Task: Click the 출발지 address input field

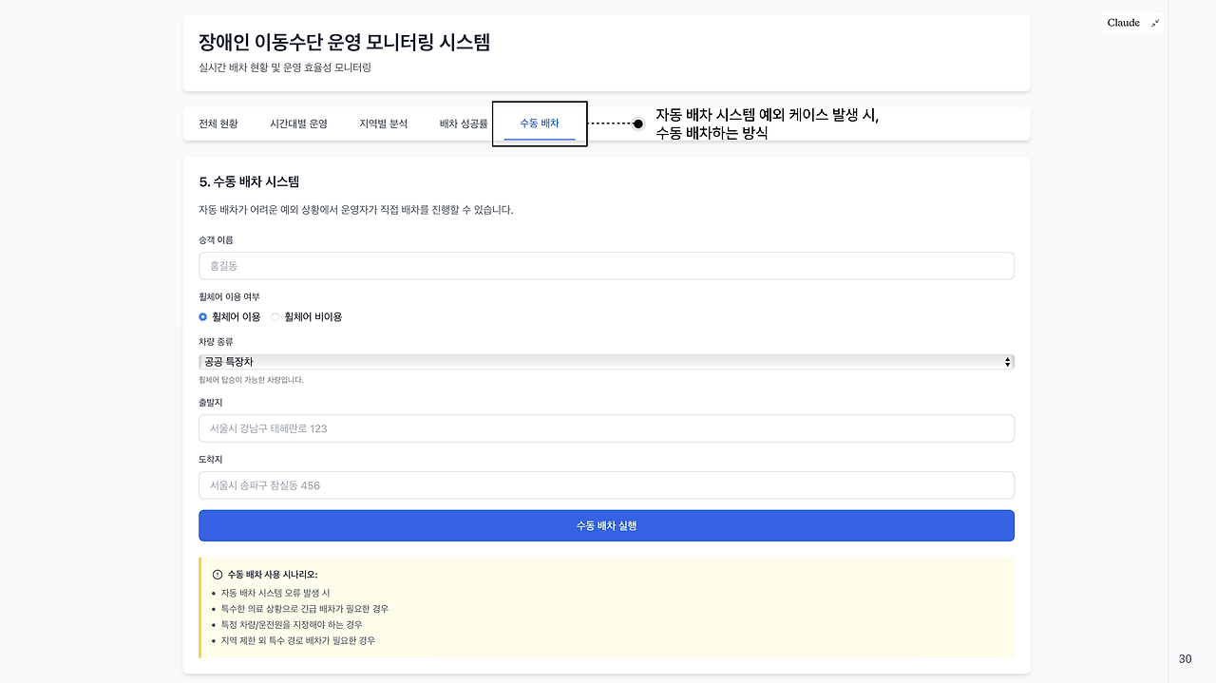Action: pos(605,428)
